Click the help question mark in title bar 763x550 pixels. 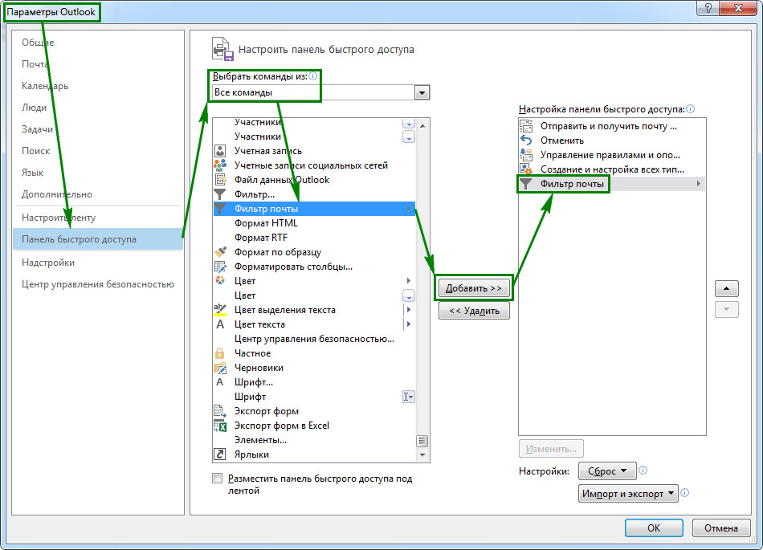(708, 8)
